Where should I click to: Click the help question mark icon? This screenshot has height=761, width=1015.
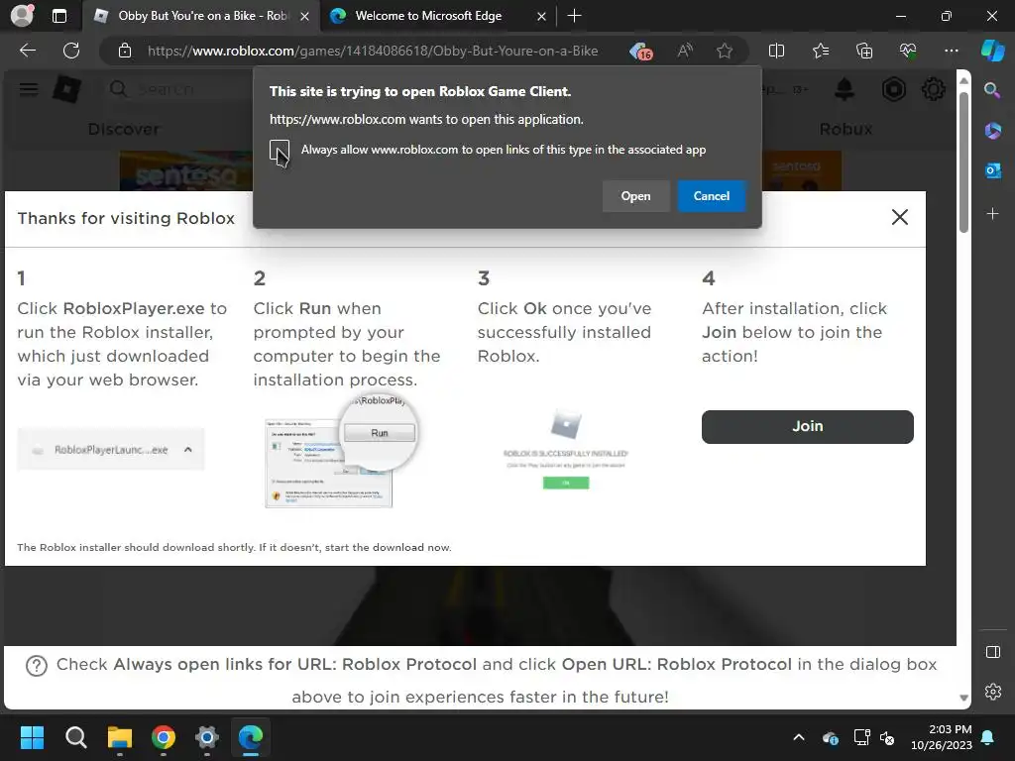37,665
